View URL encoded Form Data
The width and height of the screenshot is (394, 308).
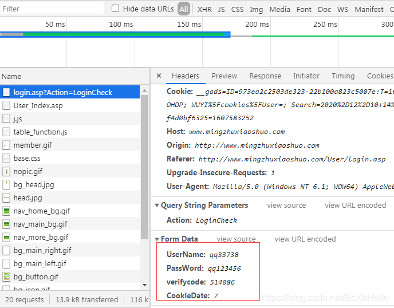click(x=305, y=239)
